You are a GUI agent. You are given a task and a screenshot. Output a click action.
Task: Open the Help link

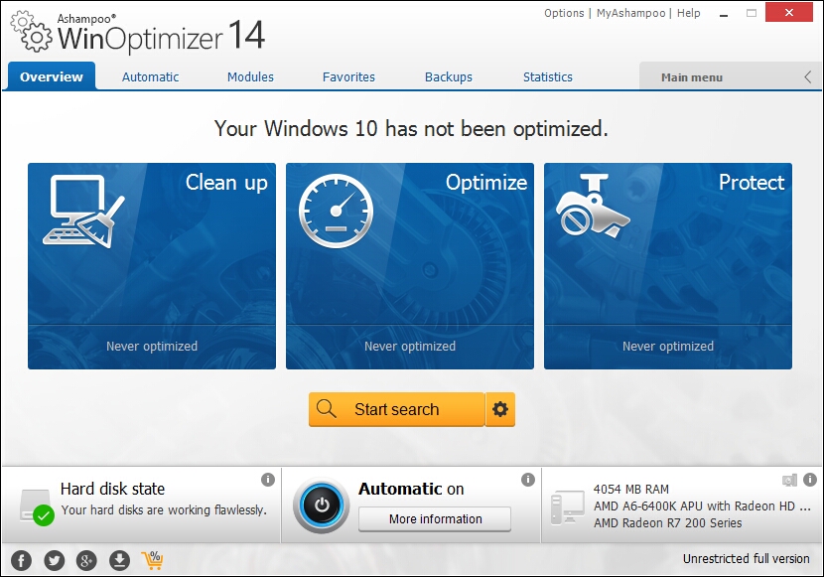tap(688, 13)
